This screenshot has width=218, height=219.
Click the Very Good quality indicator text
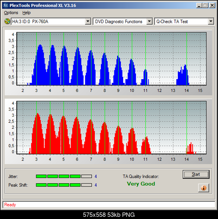coord(141,184)
